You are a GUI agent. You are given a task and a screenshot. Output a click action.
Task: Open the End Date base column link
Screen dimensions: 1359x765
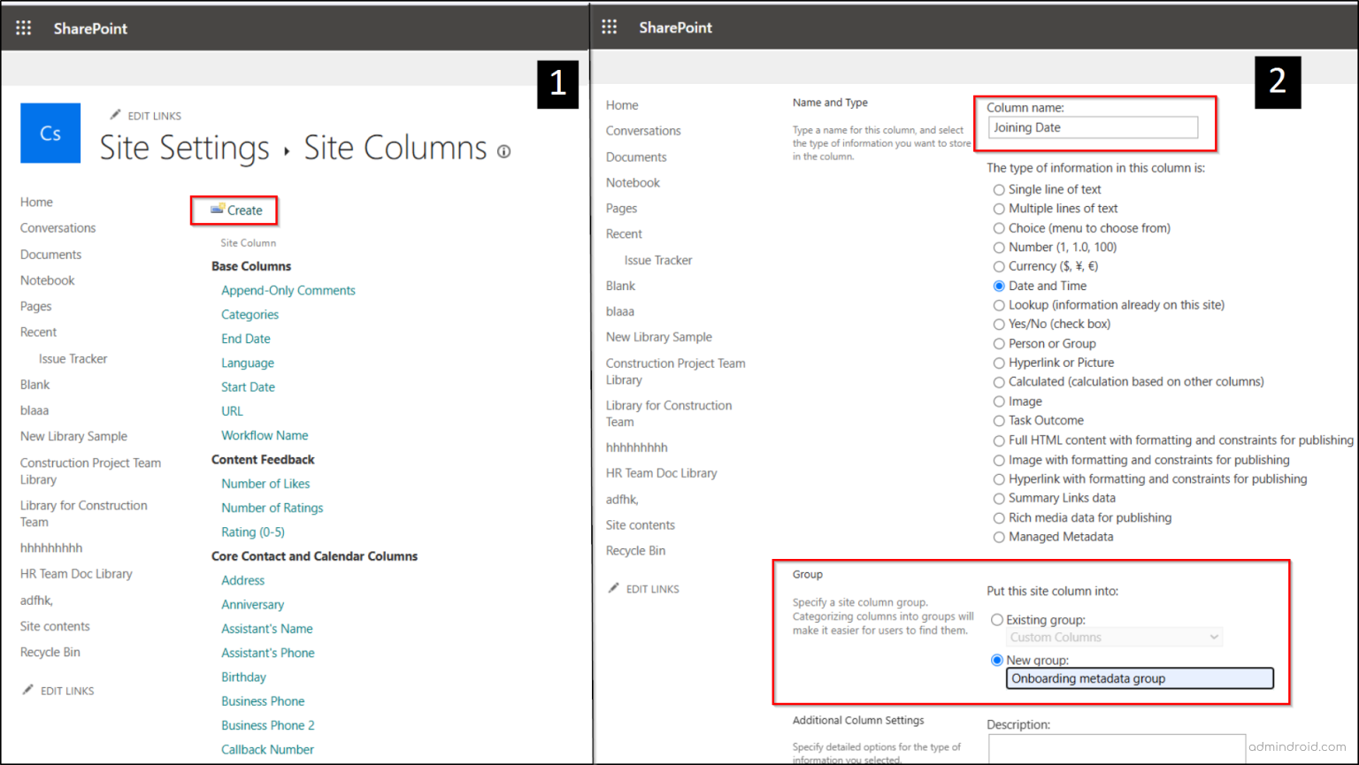point(245,338)
